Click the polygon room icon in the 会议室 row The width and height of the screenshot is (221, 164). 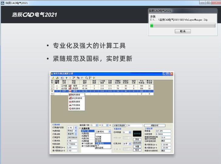[70, 88]
